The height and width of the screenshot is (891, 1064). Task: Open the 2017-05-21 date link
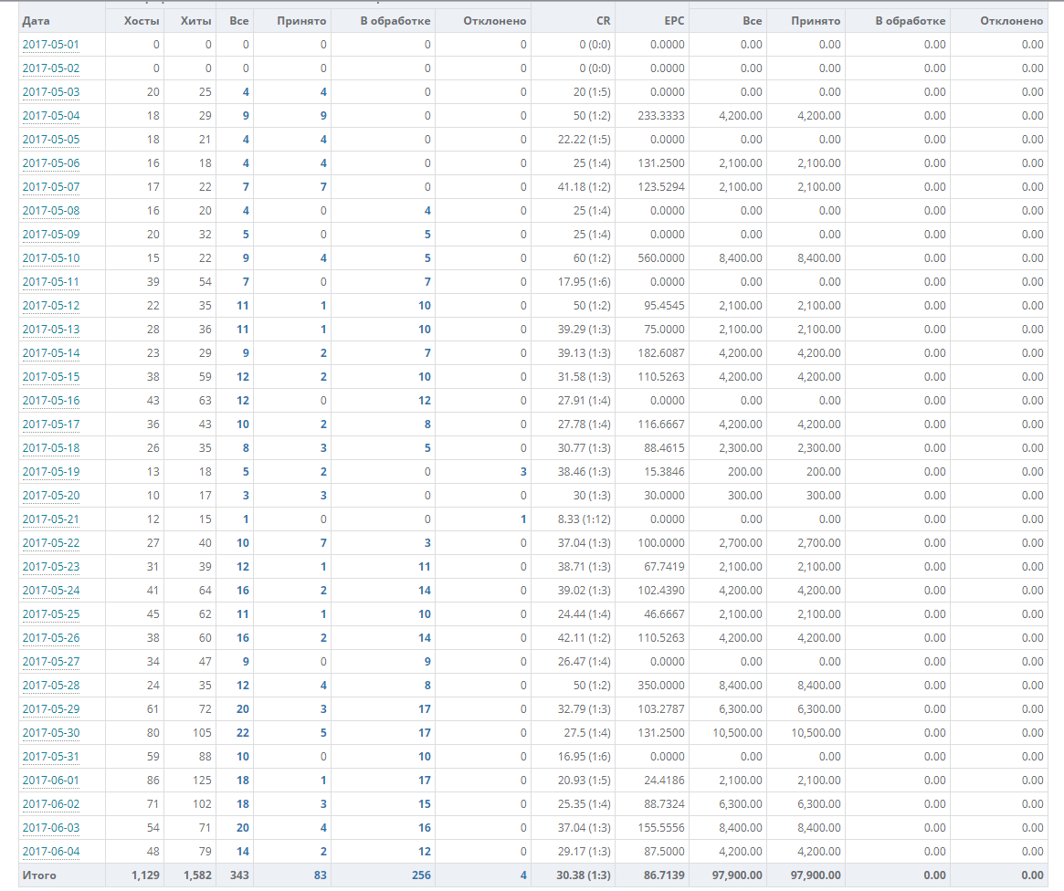coord(51,519)
